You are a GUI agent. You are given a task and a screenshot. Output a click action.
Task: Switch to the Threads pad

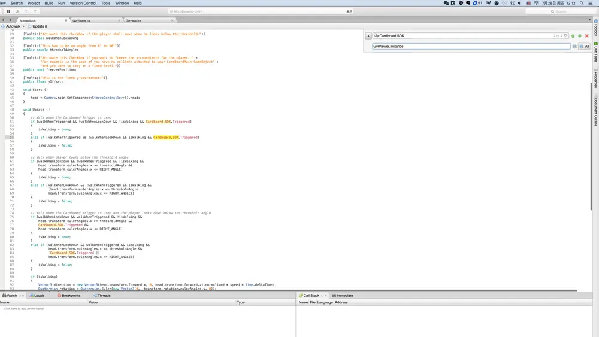[x=102, y=296]
